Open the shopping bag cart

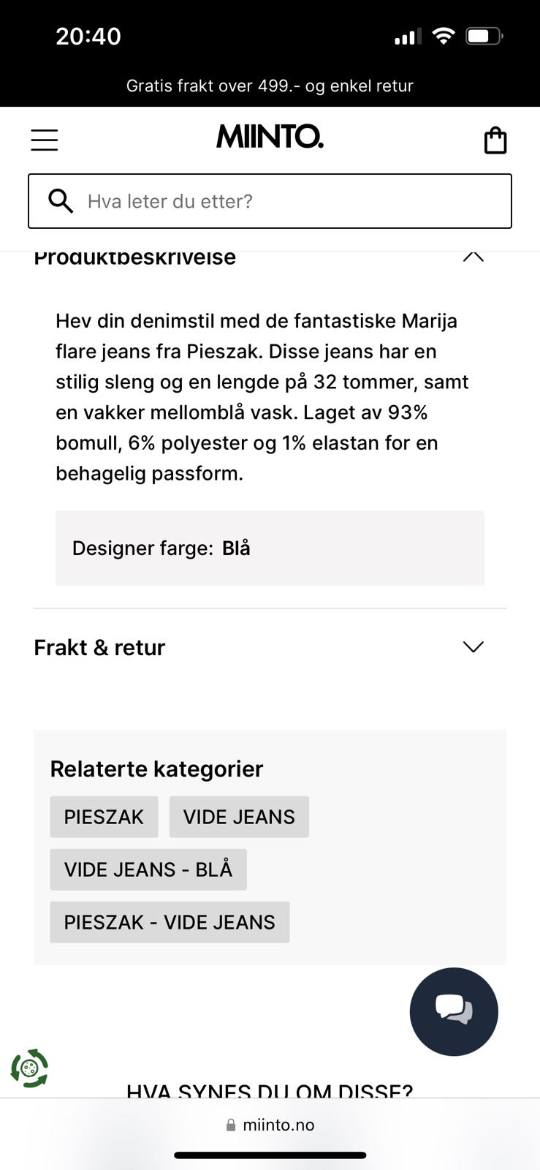495,140
